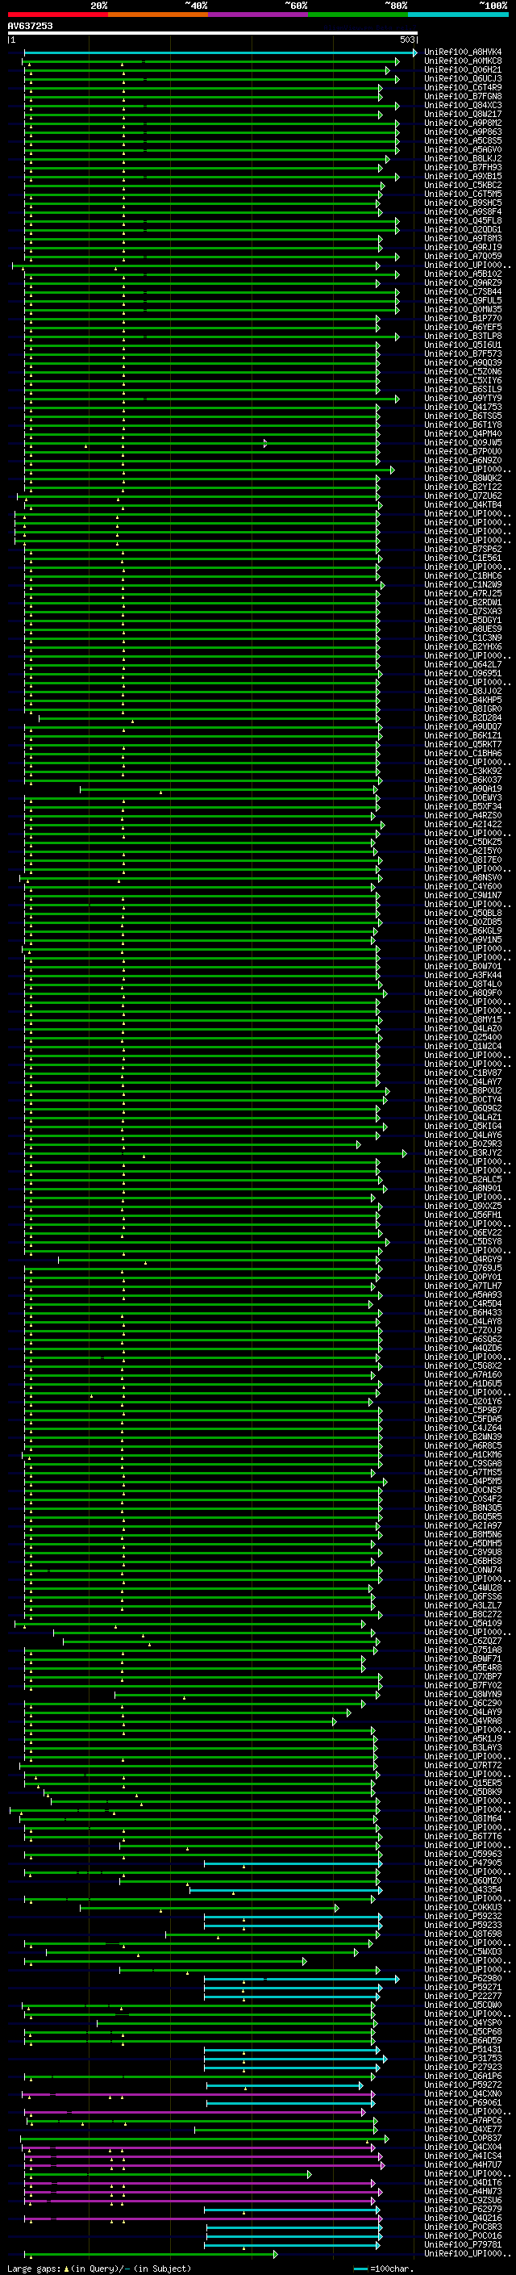
Task: Click the query end position 503
Action: click(407, 40)
